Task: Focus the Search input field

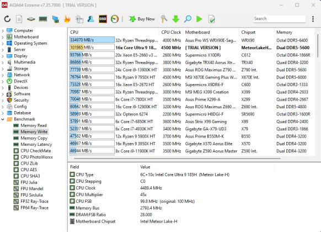Action: [x=280, y=19]
